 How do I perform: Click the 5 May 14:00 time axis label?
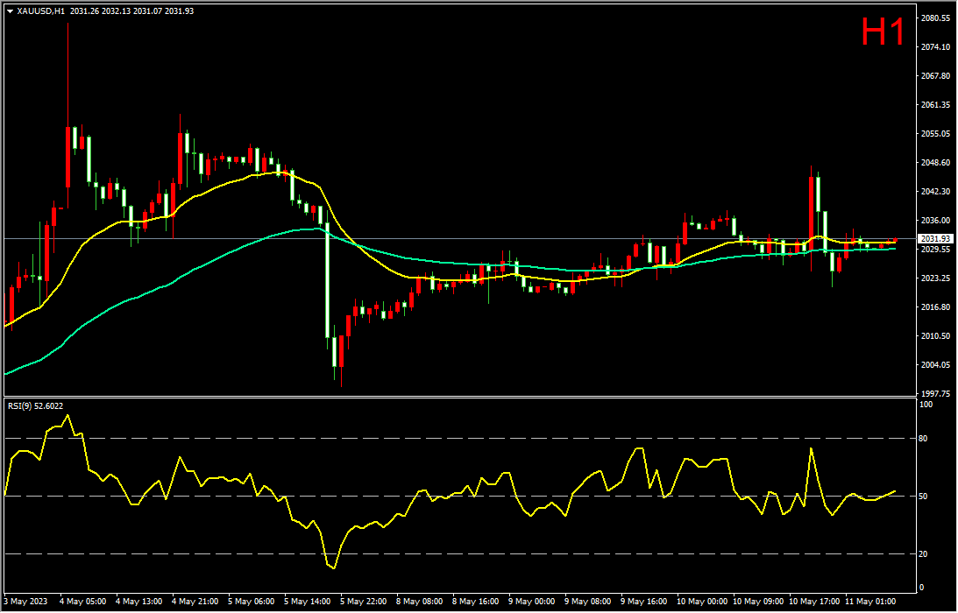tap(308, 602)
